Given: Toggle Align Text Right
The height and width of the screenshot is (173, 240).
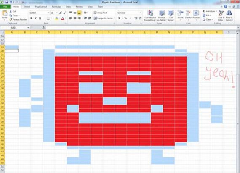Looking at the screenshot, I should click(x=79, y=18).
